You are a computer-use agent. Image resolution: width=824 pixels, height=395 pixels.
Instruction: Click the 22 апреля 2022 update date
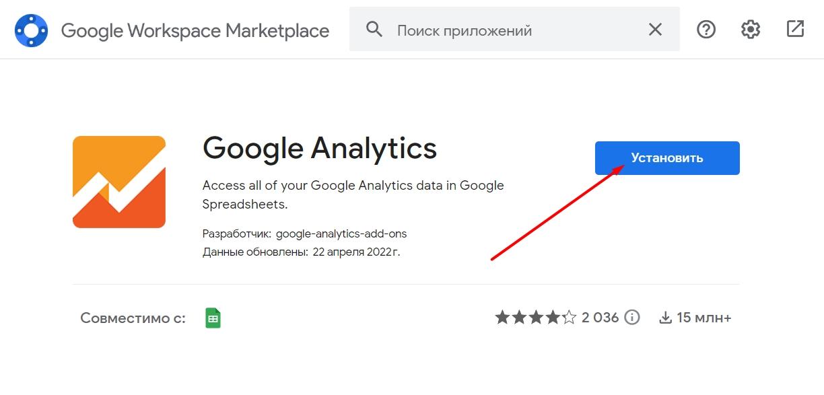pyautogui.click(x=356, y=252)
